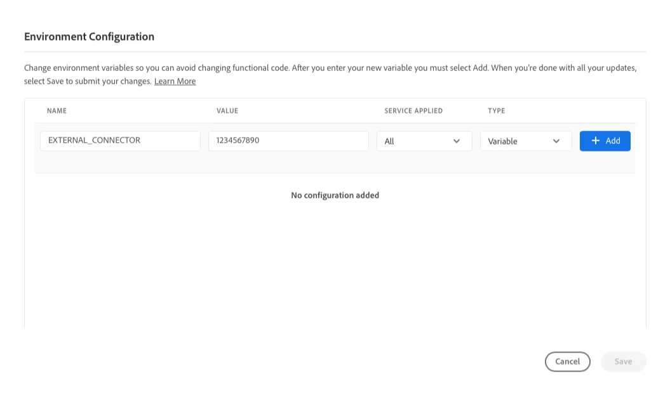
Task: Click the TYPE column header
Action: (x=497, y=111)
